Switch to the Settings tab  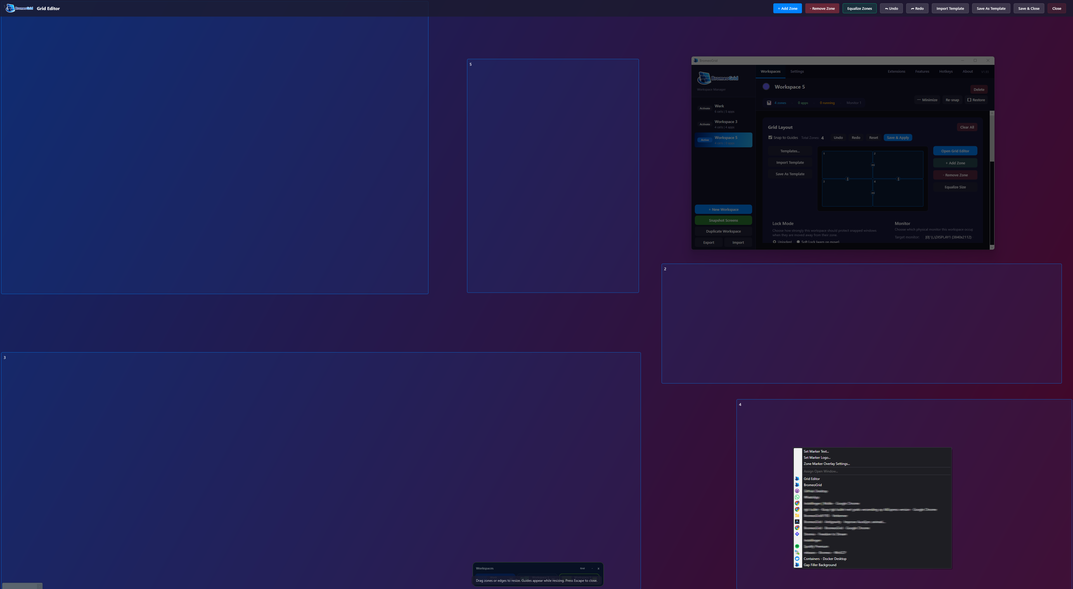pyautogui.click(x=797, y=71)
